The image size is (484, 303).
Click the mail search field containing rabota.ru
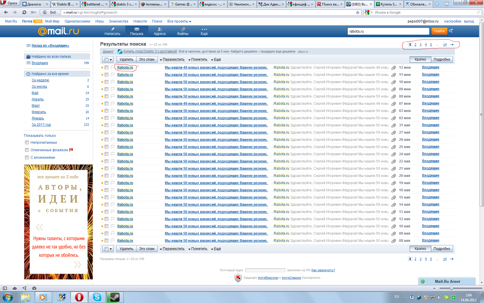[388, 31]
